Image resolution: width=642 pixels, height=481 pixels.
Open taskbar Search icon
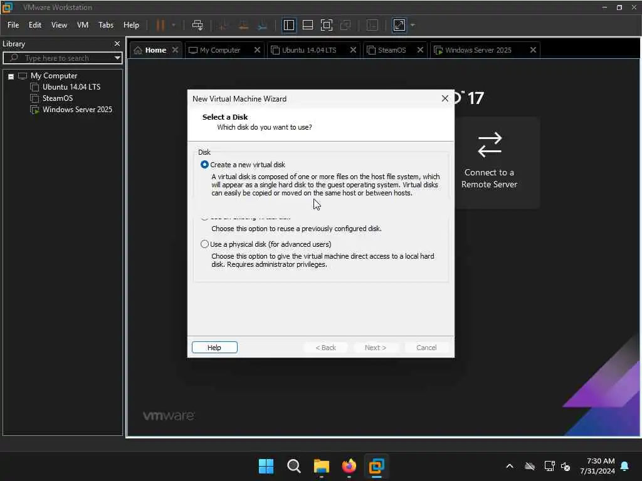click(293, 466)
